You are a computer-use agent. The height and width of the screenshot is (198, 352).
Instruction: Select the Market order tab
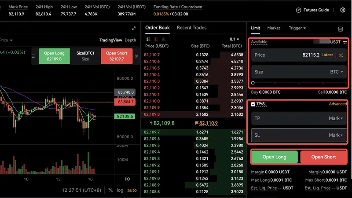(273, 28)
